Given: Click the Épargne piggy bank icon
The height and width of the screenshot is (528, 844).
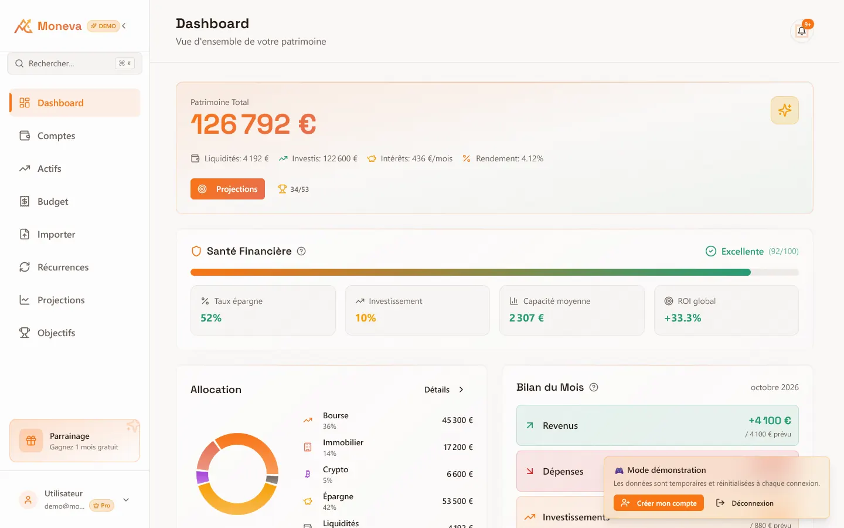Looking at the screenshot, I should click(x=308, y=501).
